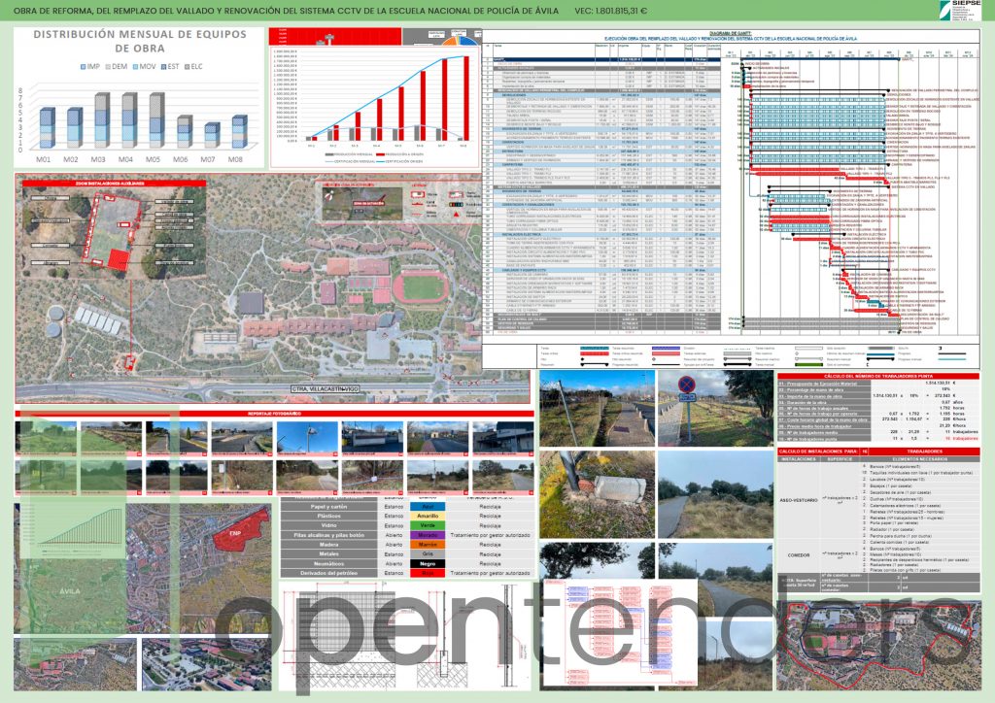This screenshot has width=995, height=703.
Task: Click the red running track on the aerial map
Action: (421, 287)
